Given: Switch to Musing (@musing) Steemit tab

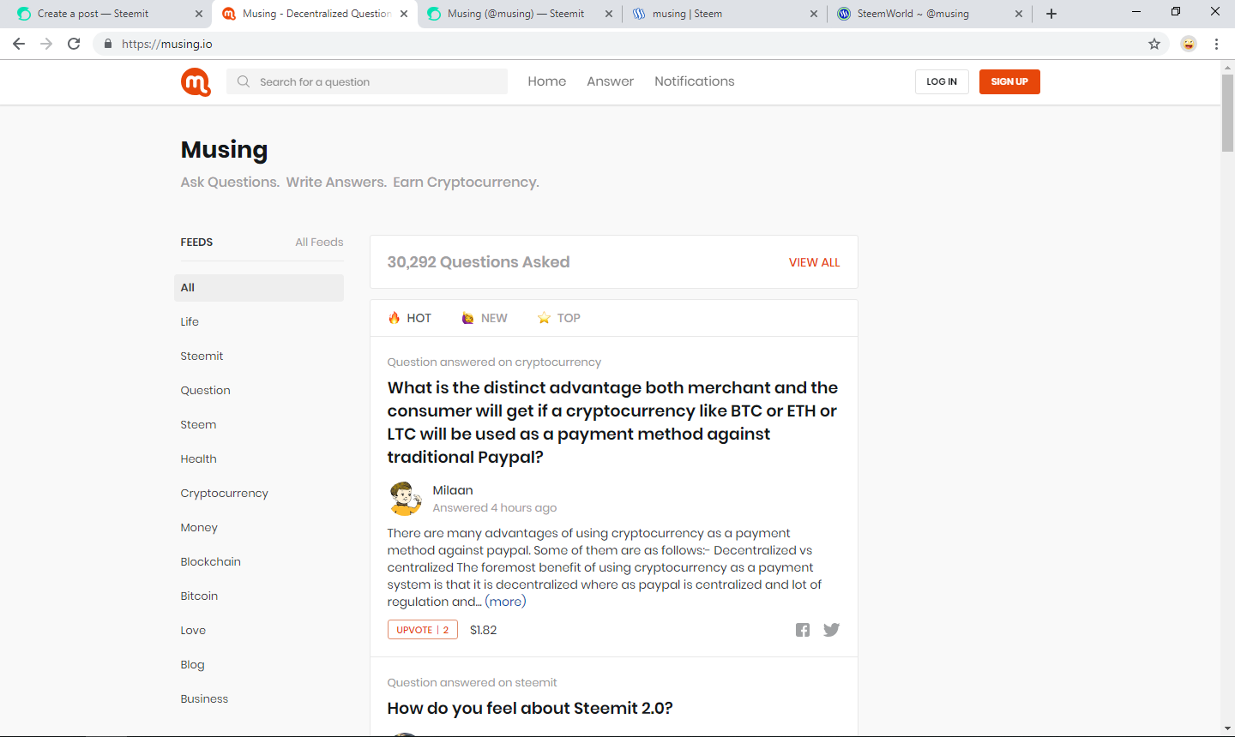Looking at the screenshot, I should pos(519,14).
